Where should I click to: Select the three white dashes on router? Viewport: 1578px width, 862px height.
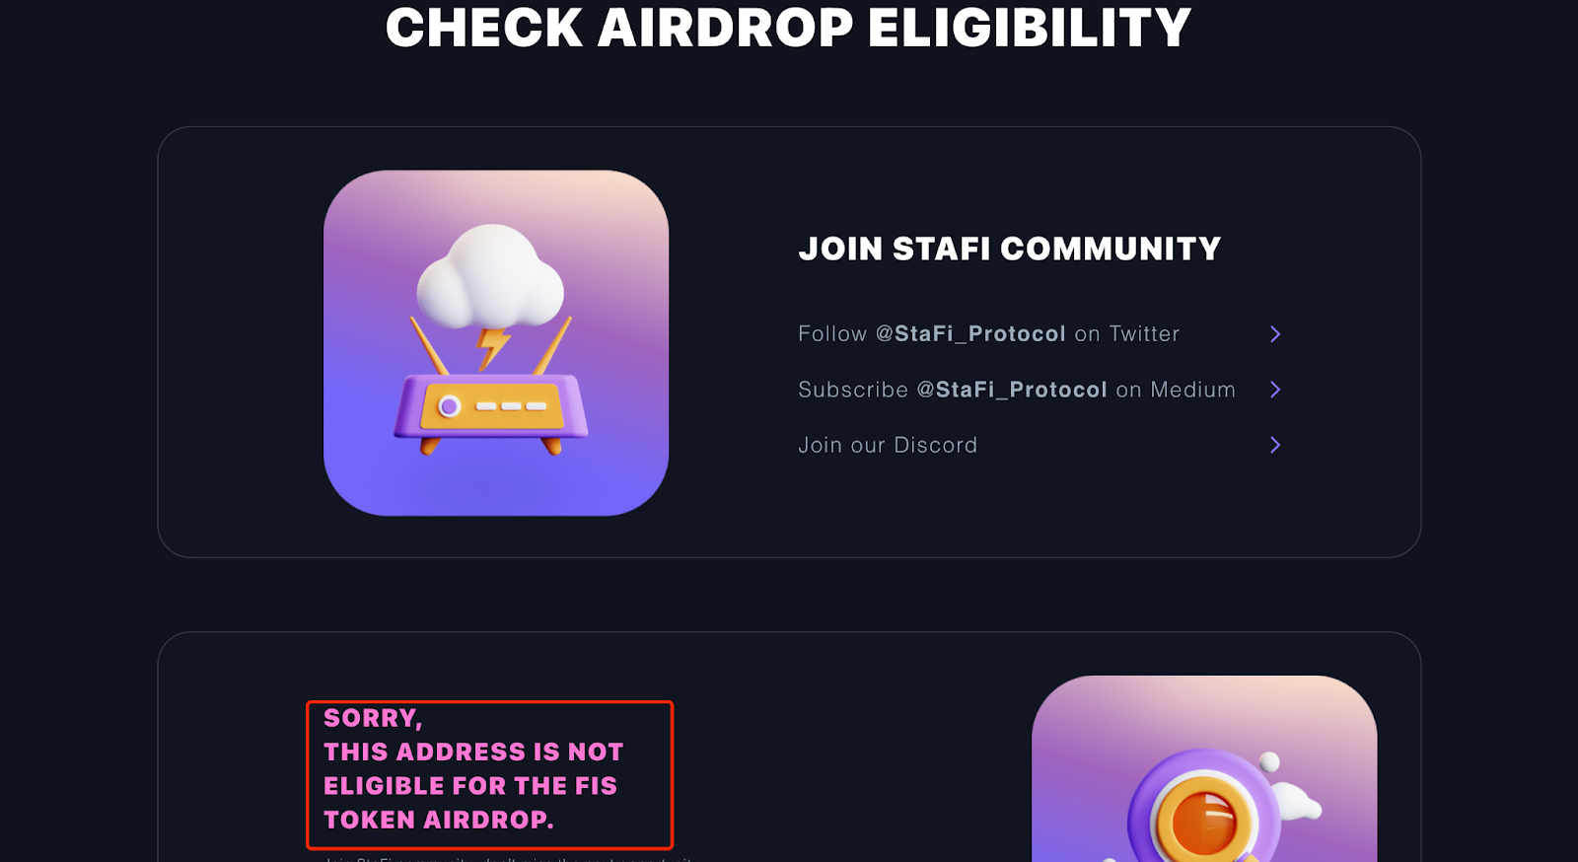tap(511, 406)
